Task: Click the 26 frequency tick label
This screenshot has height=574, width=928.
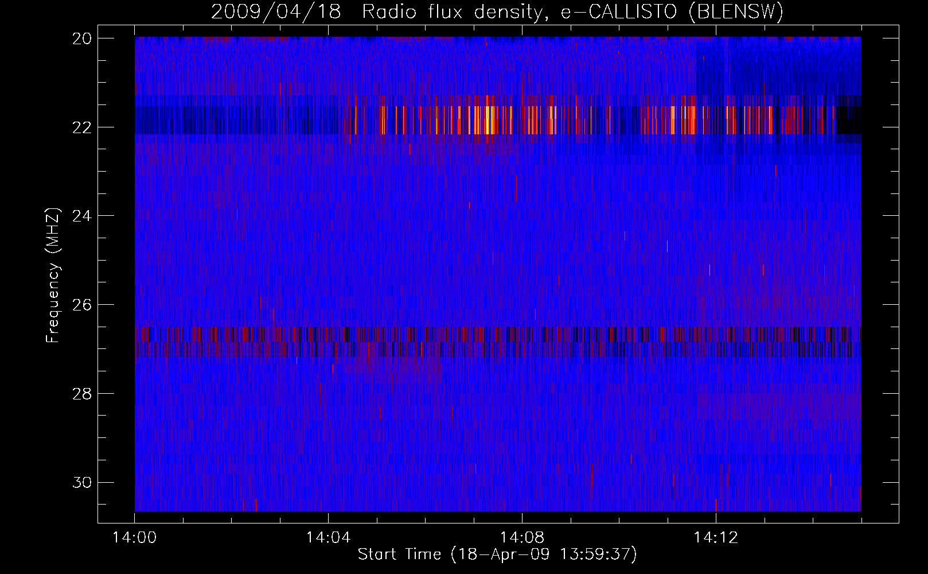Action: pos(82,304)
